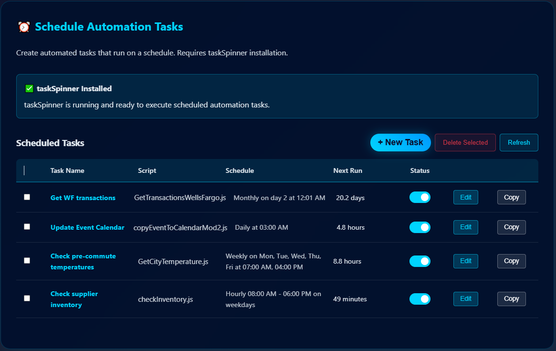Click the Delete Selected button
The width and height of the screenshot is (556, 351).
pos(465,142)
